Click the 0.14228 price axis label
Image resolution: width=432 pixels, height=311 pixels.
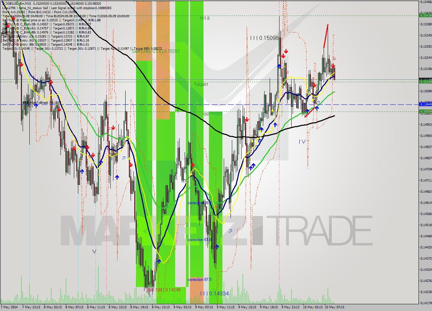[x=426, y=292]
